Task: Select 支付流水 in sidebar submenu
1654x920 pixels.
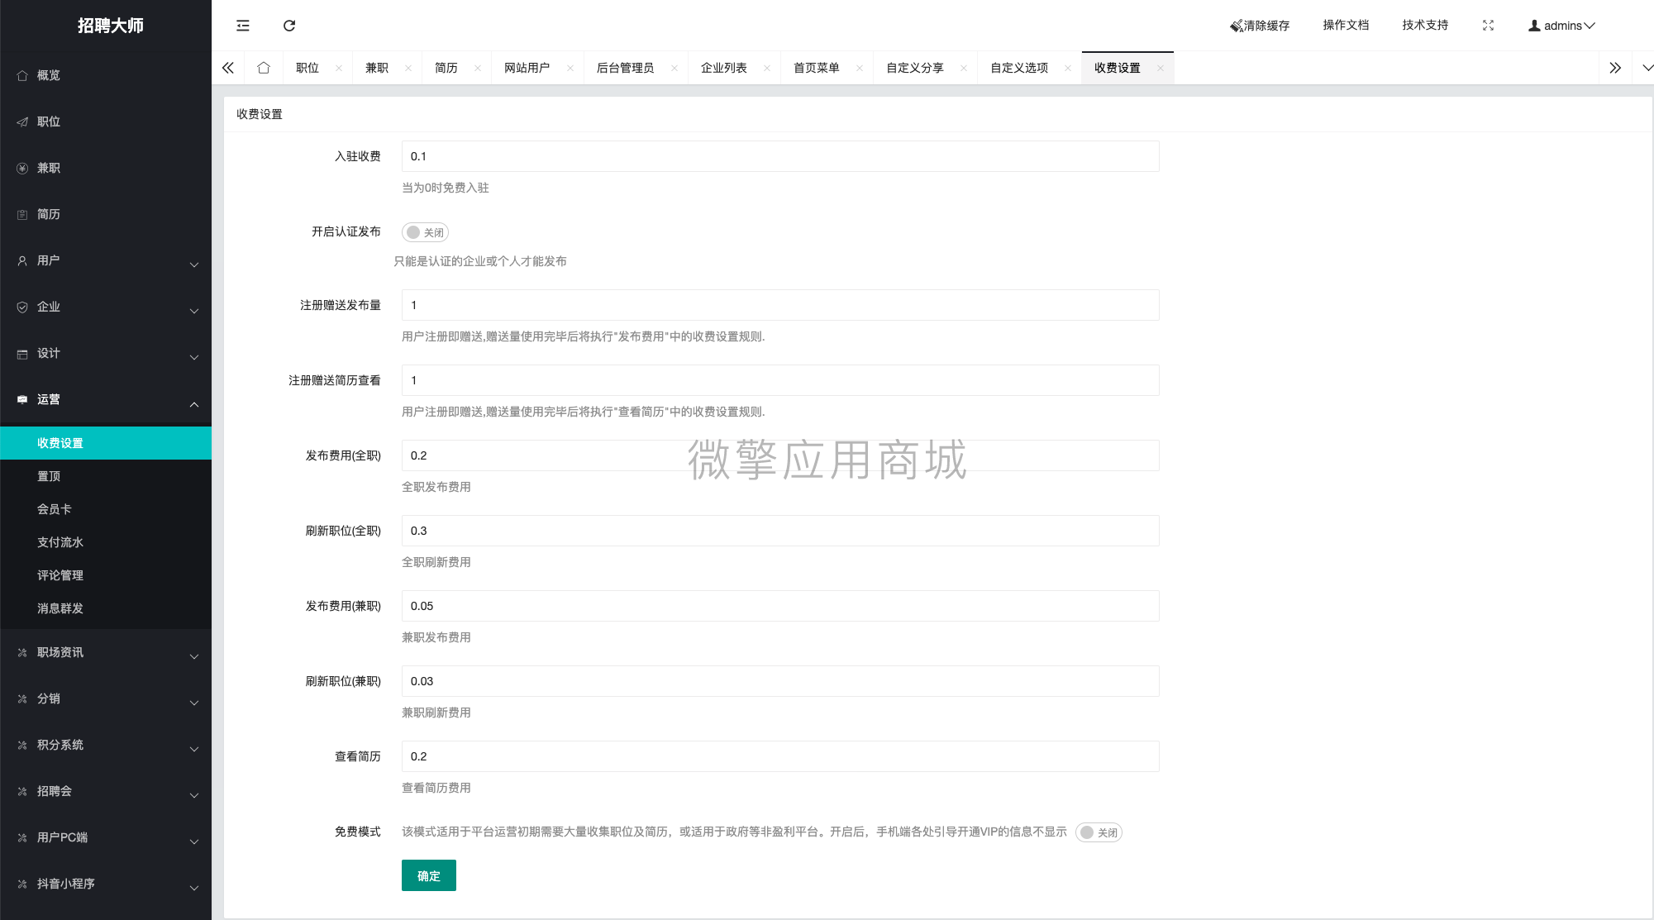Action: coord(106,542)
